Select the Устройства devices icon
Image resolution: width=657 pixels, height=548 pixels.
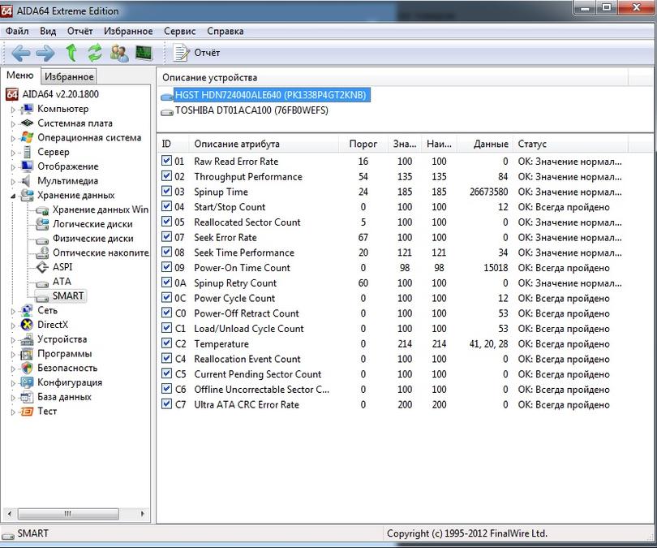pos(28,339)
